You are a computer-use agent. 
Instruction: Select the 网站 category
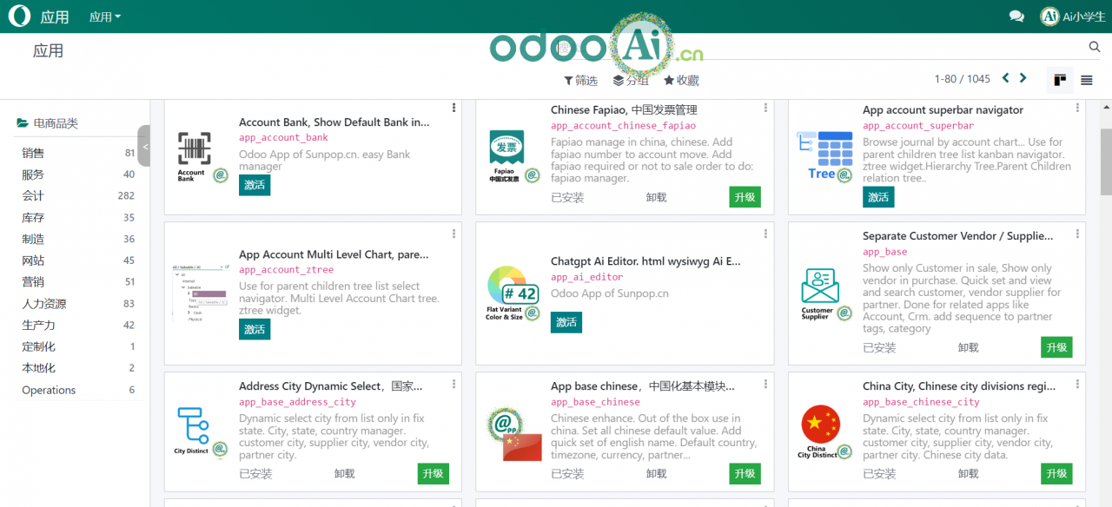[x=78, y=260]
